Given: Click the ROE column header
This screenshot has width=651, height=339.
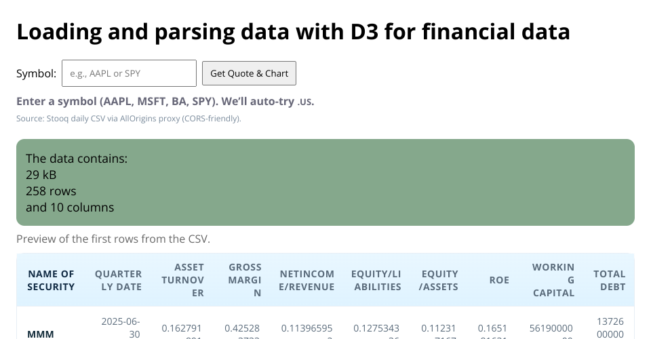Looking at the screenshot, I should (499, 280).
